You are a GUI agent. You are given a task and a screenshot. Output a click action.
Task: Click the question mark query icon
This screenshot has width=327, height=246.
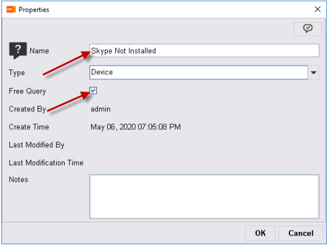pos(18,50)
